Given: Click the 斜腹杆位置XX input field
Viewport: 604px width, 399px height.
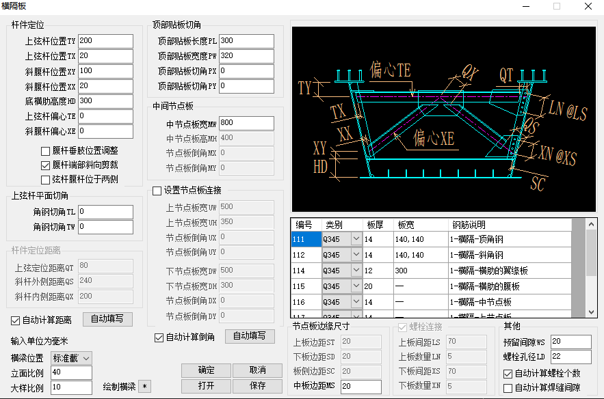Looking at the screenshot, I should click(x=105, y=86).
